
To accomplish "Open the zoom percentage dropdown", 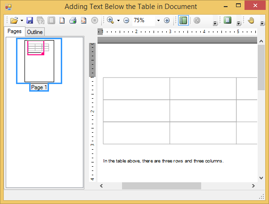I will pos(158,20).
